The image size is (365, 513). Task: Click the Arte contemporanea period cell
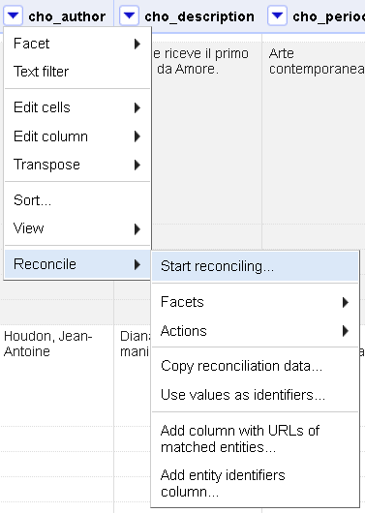tap(316, 61)
